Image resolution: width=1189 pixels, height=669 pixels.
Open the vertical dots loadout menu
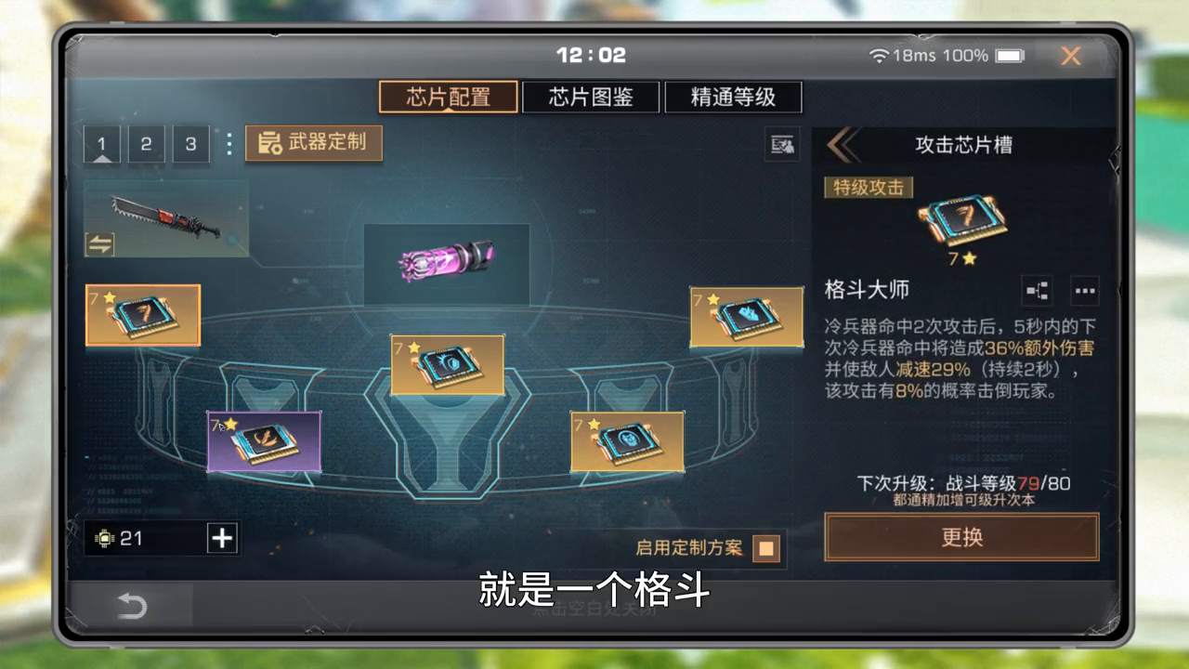[229, 144]
